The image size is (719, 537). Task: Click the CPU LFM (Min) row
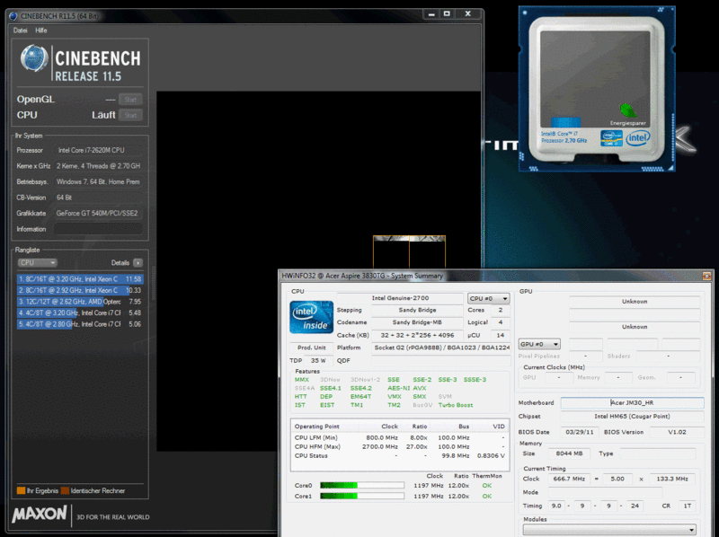[x=400, y=437]
